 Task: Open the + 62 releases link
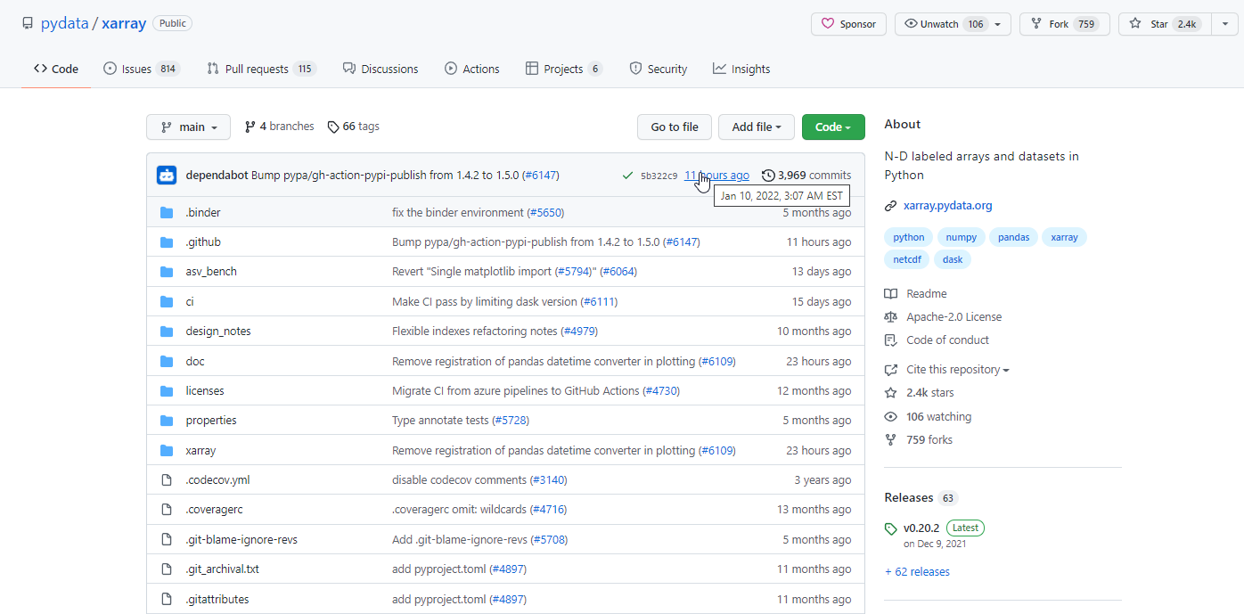917,571
